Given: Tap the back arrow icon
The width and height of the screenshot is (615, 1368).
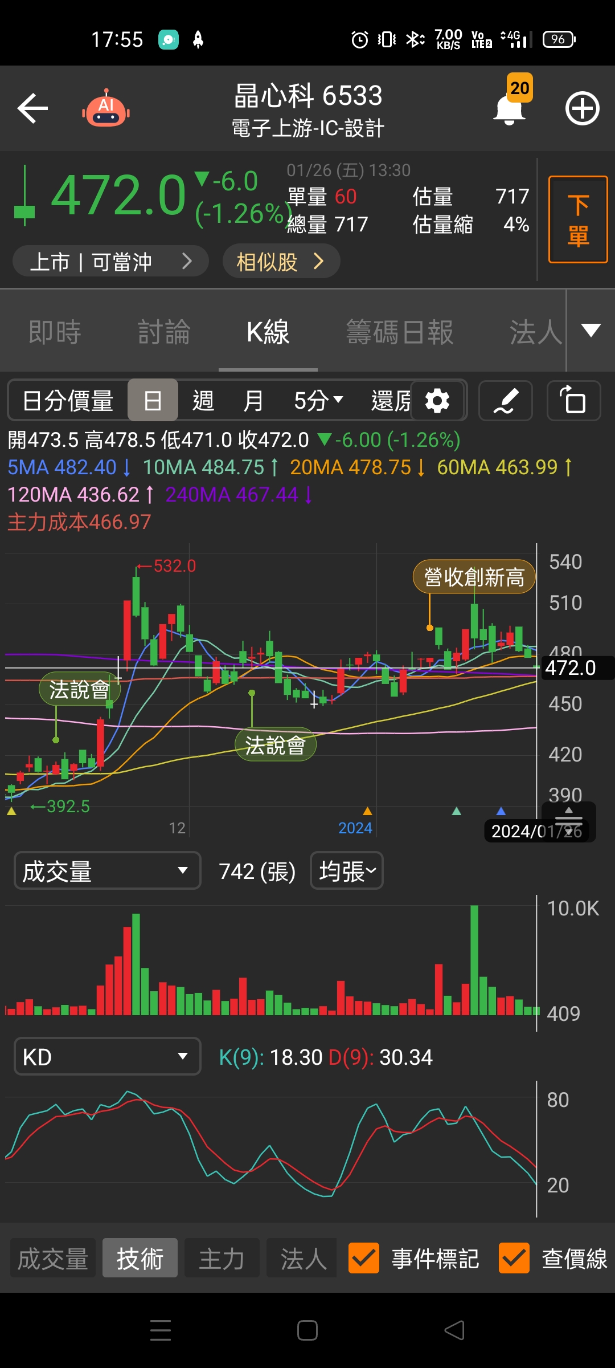Looking at the screenshot, I should [x=32, y=108].
